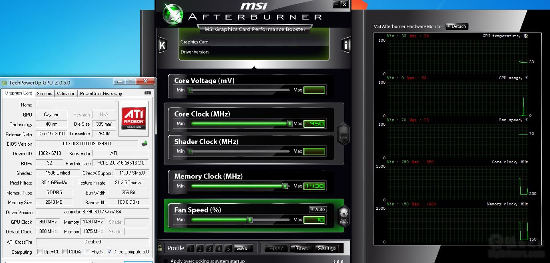Click the Reset button
The image size is (550, 263).
tap(301, 248)
